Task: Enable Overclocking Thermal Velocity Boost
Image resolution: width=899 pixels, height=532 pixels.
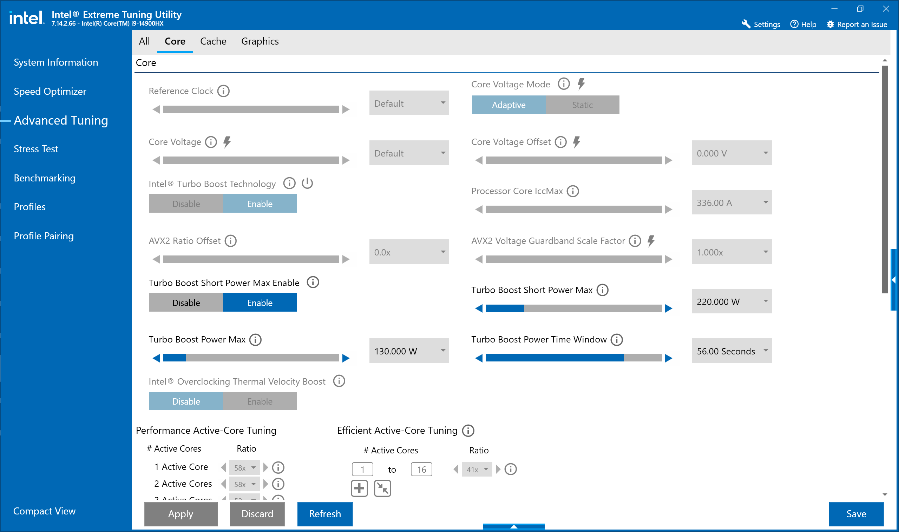Action: point(260,401)
